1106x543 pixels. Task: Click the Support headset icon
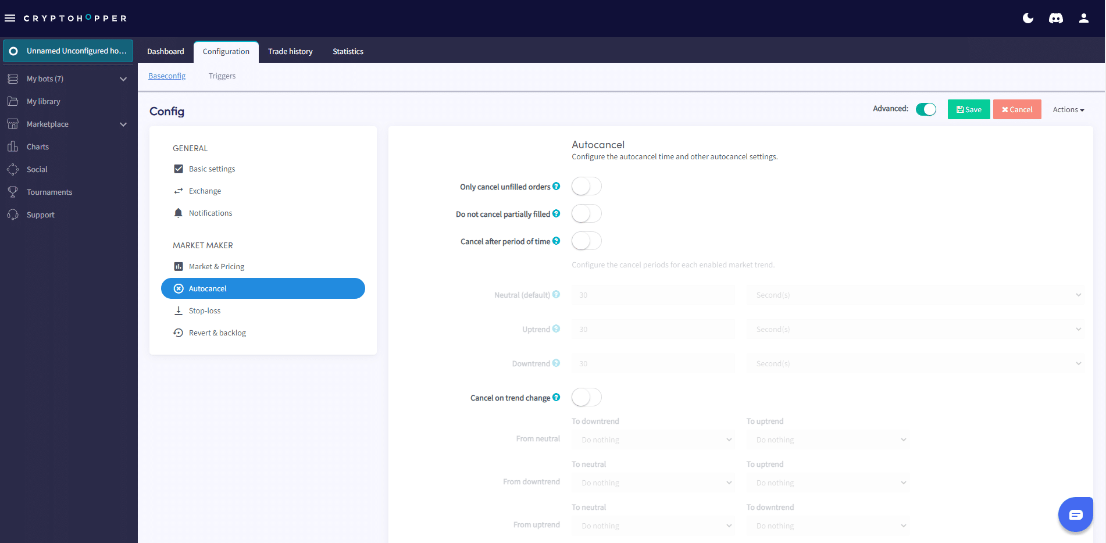tap(13, 215)
